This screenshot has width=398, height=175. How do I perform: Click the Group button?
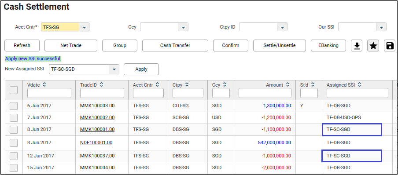[x=120, y=46]
